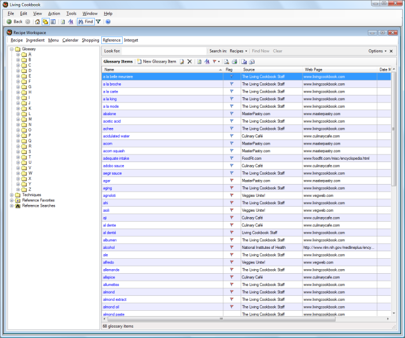Create a New Glossary Item
This screenshot has width=405, height=338.
(x=157, y=61)
